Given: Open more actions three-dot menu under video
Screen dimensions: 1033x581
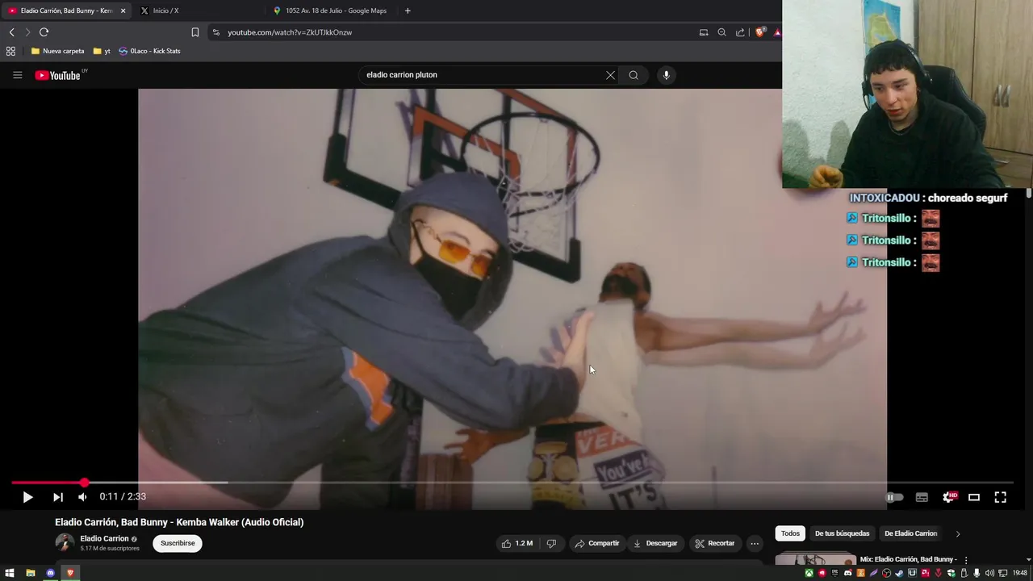Looking at the screenshot, I should (x=755, y=544).
